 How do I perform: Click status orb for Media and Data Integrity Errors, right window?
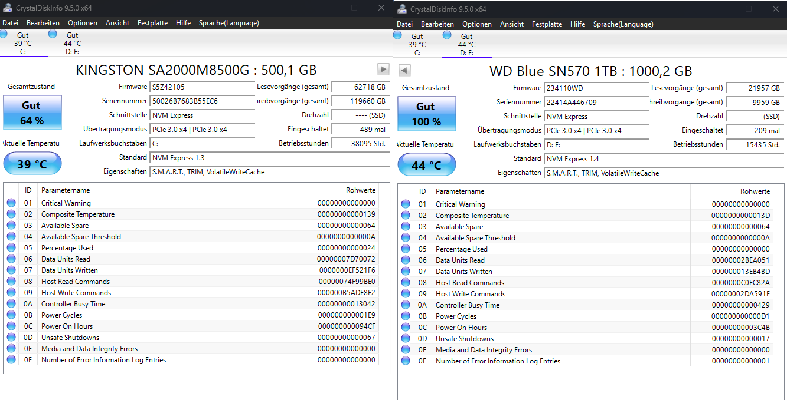coord(406,350)
